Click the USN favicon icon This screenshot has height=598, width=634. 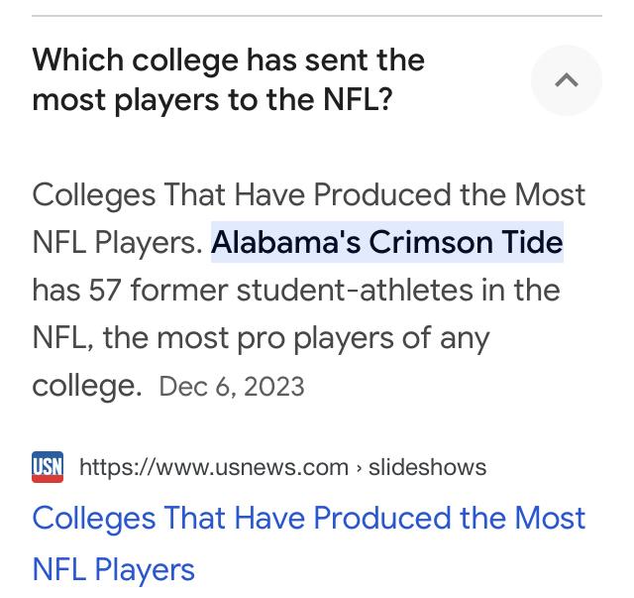48,466
